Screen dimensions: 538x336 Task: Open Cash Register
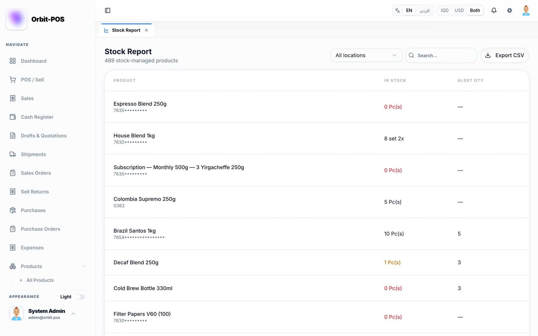(37, 117)
